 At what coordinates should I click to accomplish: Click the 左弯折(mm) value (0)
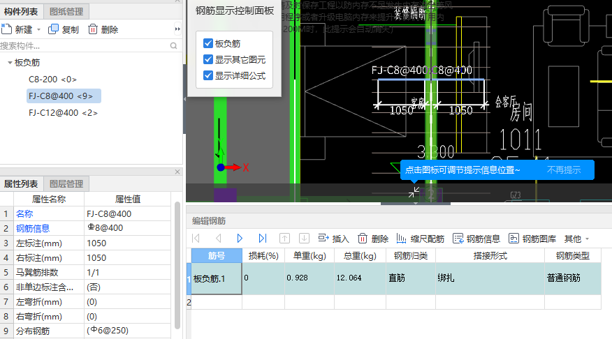coord(128,302)
